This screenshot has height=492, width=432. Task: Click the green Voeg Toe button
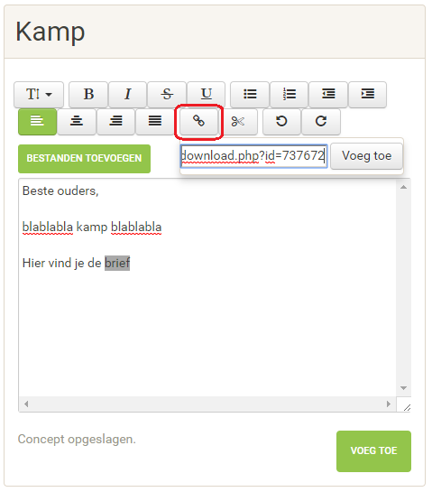click(x=373, y=451)
